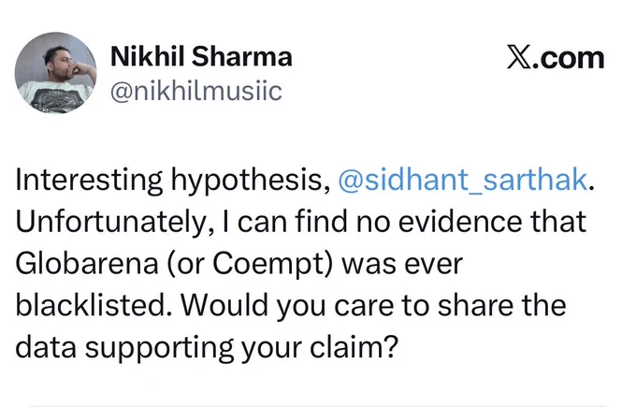Image resolution: width=636 pixels, height=407 pixels.
Task: Click the word 'Unfortunately'
Action: [x=111, y=222]
